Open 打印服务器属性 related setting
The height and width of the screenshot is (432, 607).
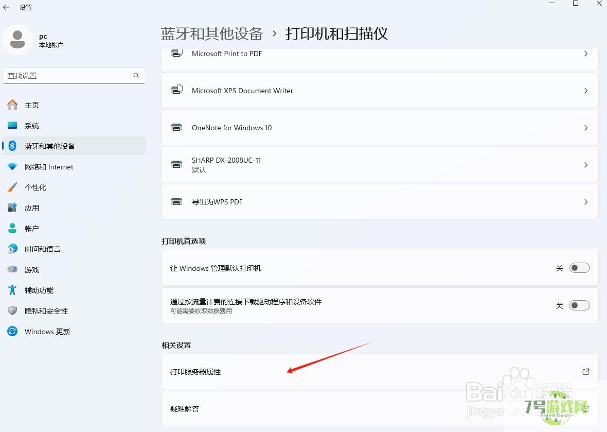[x=380, y=372]
